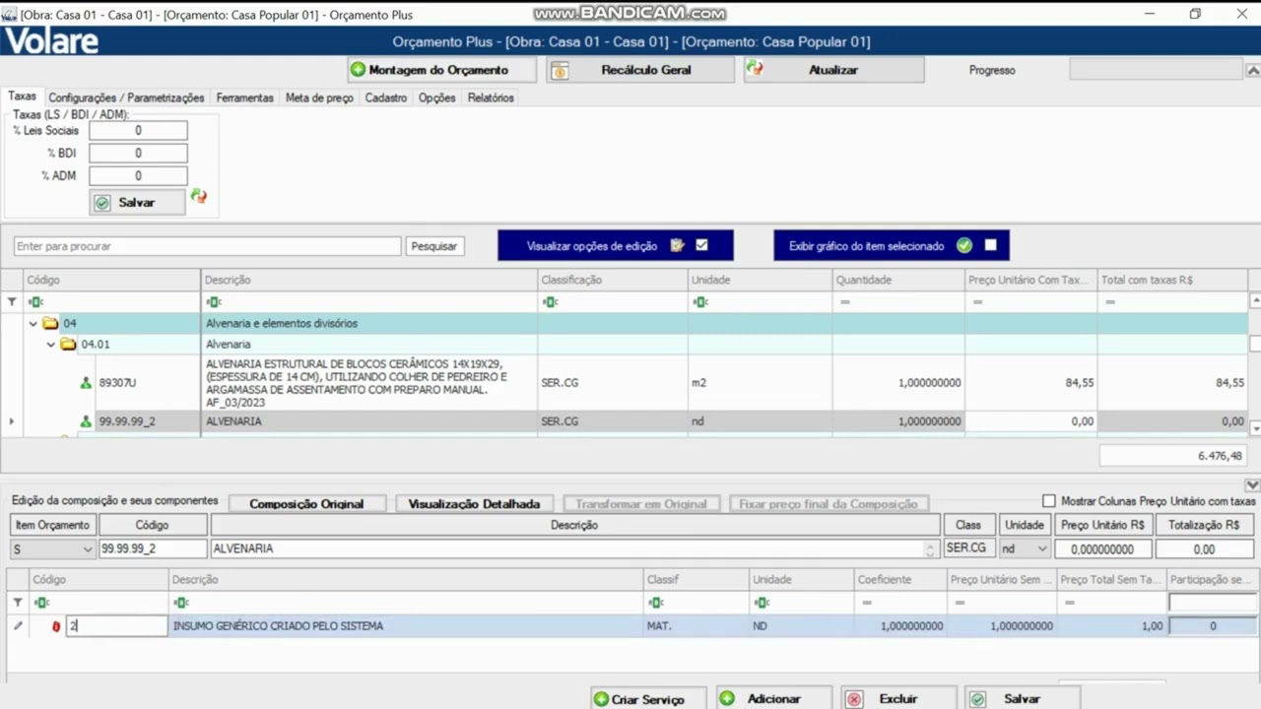
Task: Toggle Exibir gráfico do item selecionado checkbox
Action: pos(990,245)
